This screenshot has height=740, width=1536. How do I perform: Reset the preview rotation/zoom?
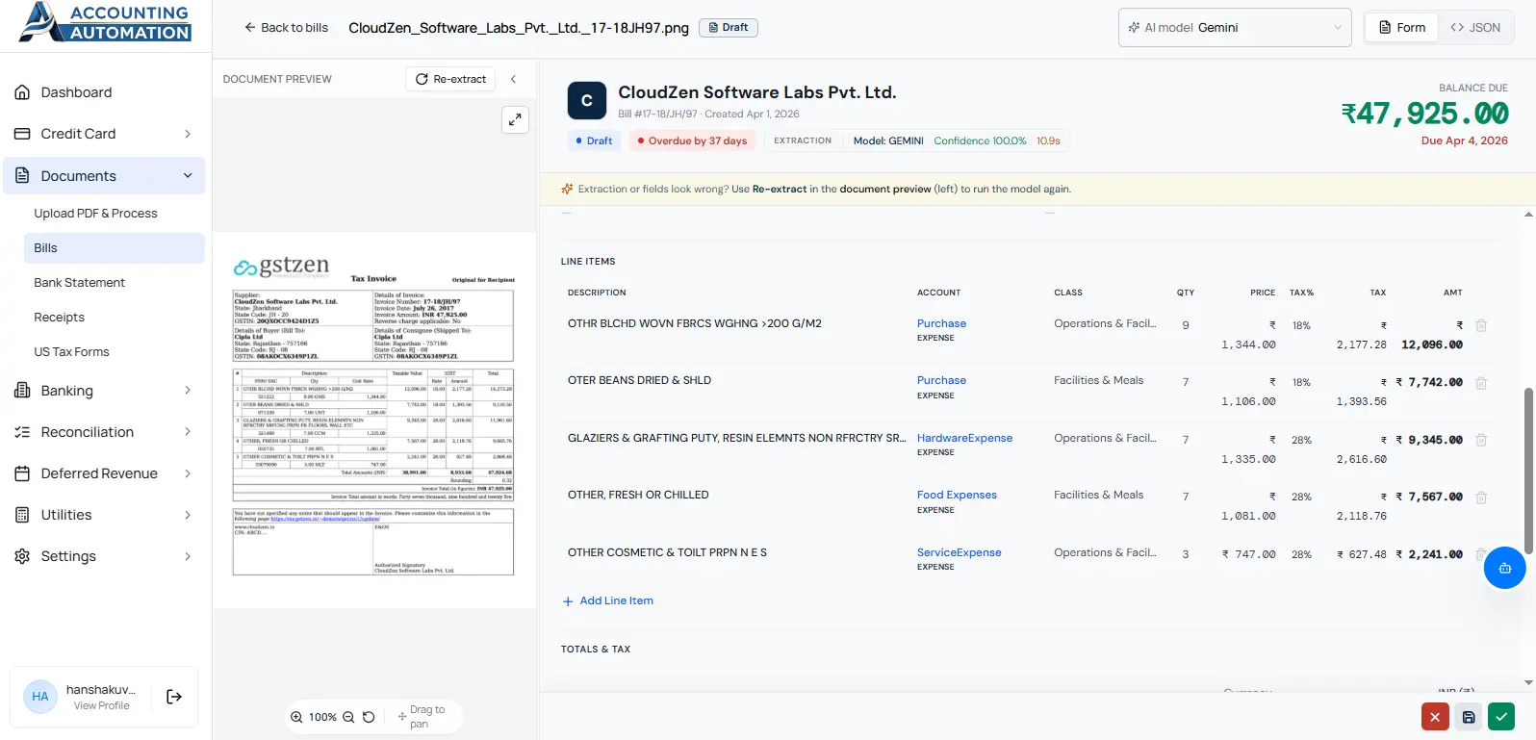[x=369, y=717]
